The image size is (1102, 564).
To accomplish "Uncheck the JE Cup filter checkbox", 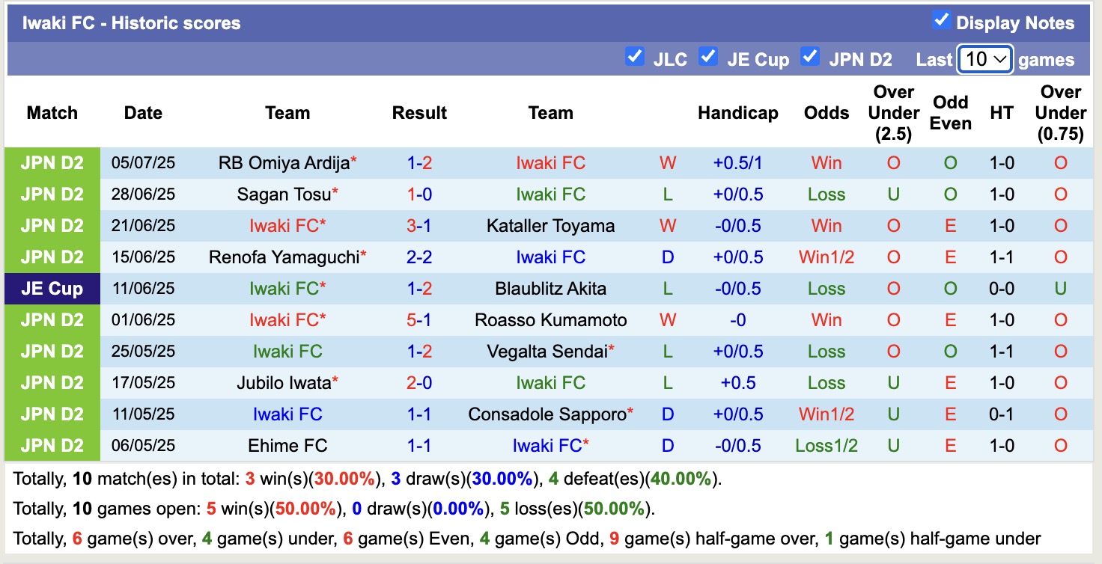I will [708, 55].
